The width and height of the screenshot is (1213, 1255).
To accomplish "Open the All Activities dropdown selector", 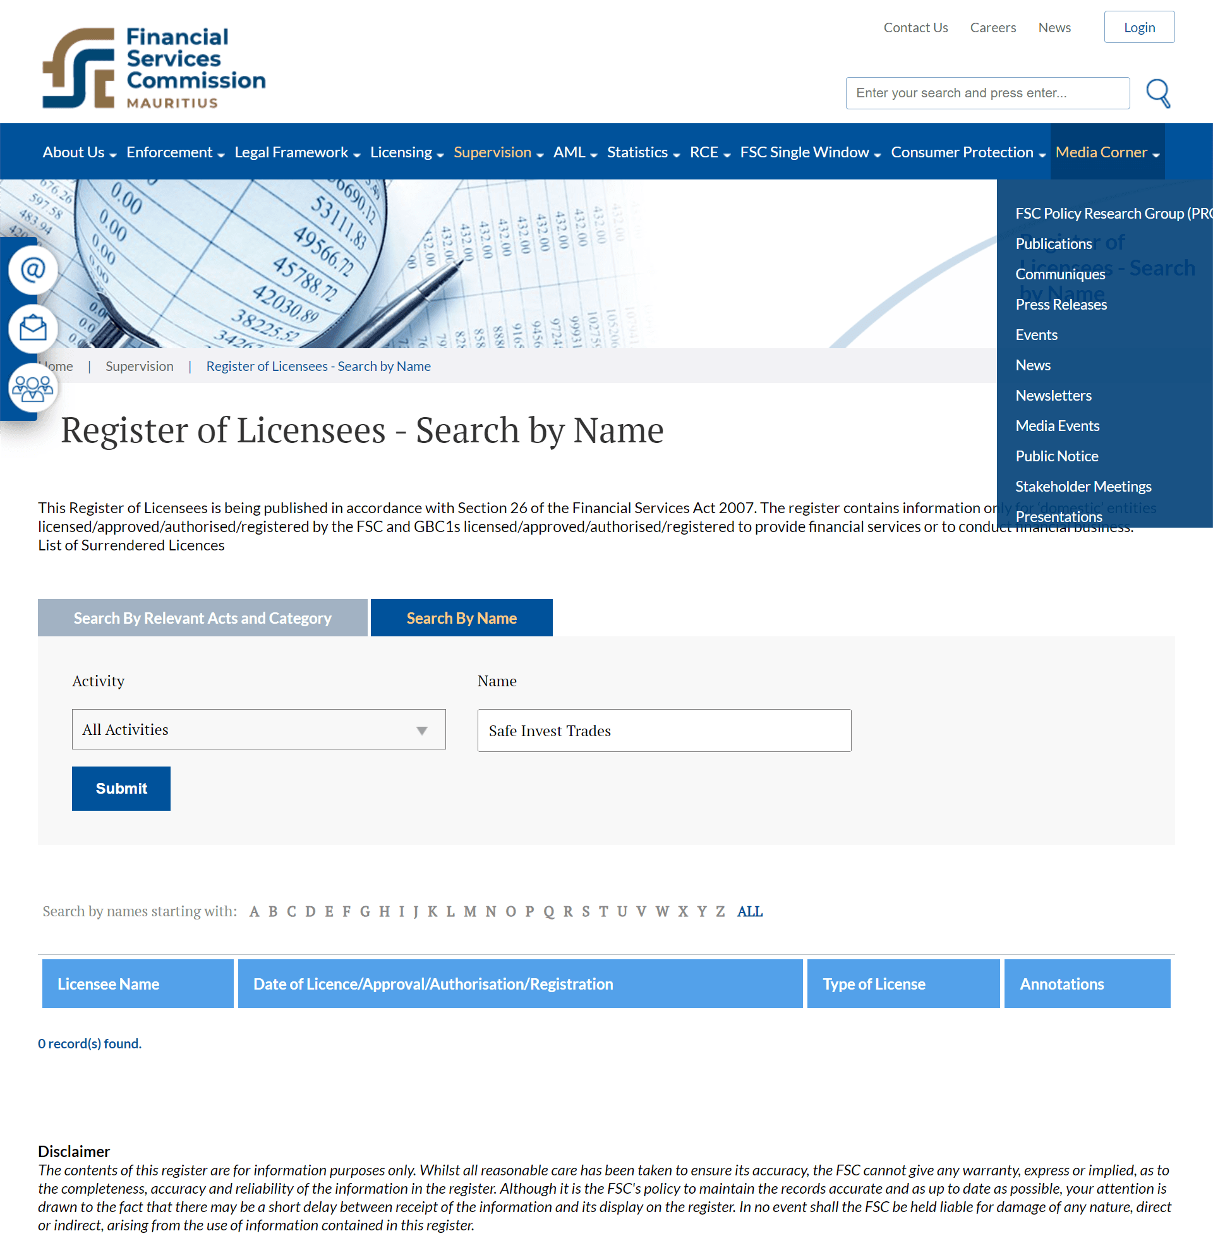I will pyautogui.click(x=256, y=729).
